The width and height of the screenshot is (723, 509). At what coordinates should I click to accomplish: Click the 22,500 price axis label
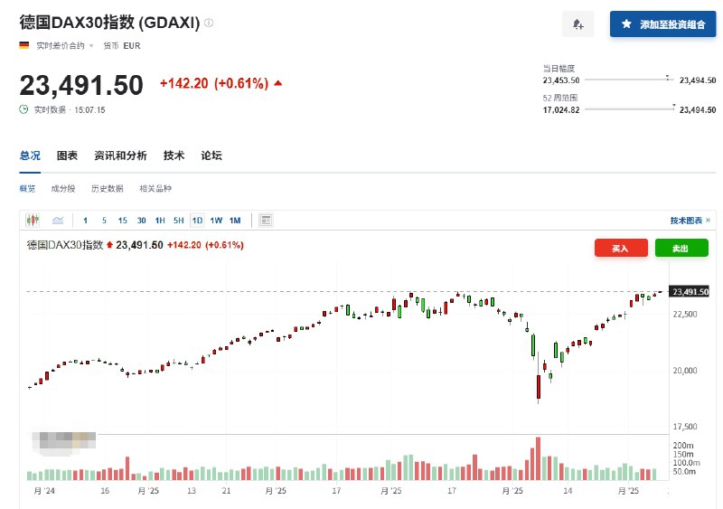[x=685, y=315]
